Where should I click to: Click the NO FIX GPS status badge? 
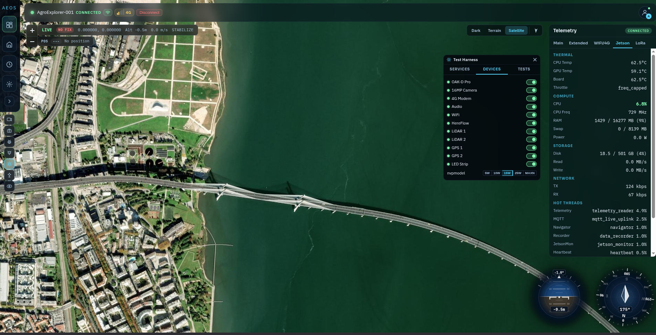pyautogui.click(x=65, y=30)
